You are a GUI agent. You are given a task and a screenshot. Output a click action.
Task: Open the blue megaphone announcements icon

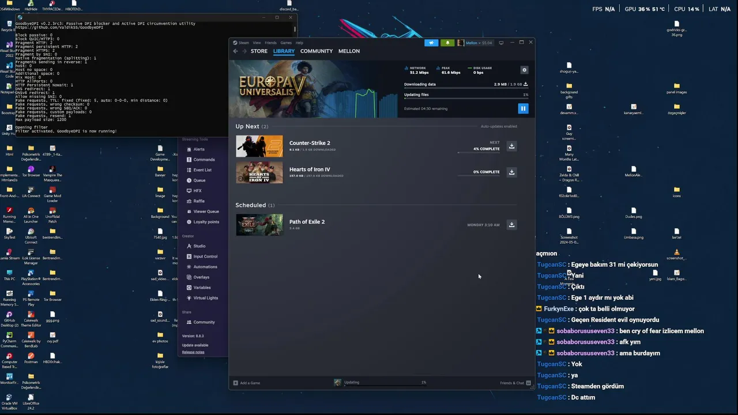(431, 43)
